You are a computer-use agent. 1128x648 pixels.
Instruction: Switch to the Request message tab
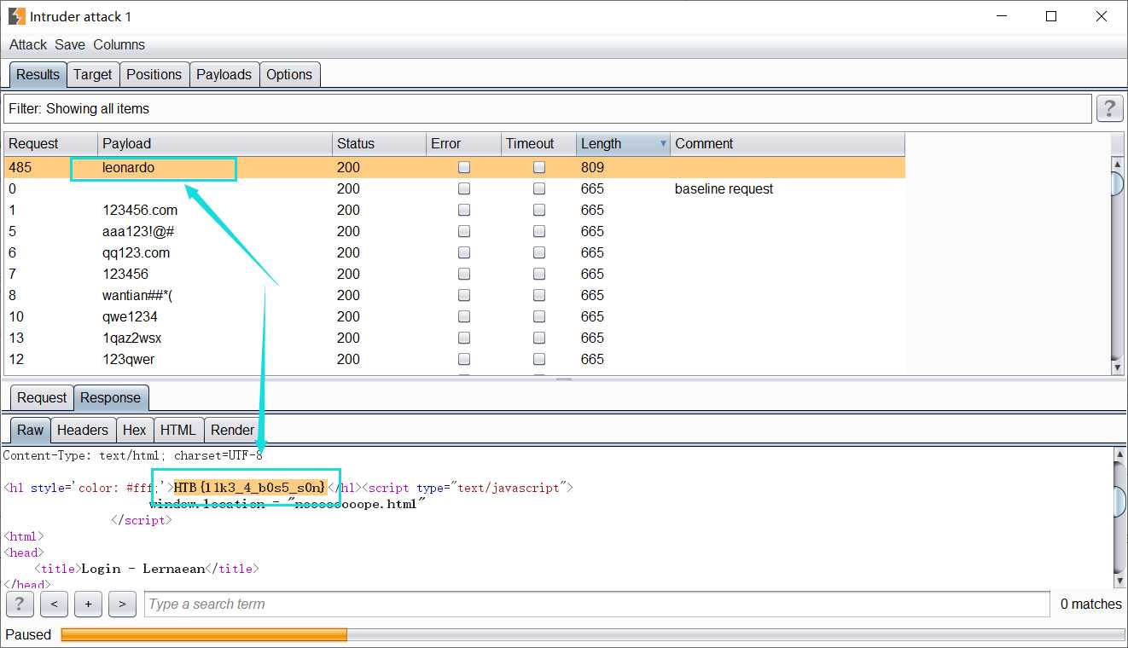pyautogui.click(x=42, y=397)
